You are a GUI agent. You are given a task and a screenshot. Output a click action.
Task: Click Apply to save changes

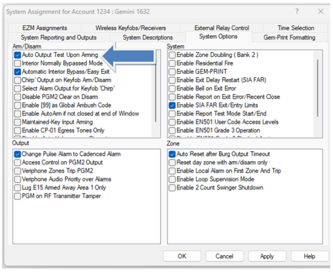click(267, 256)
